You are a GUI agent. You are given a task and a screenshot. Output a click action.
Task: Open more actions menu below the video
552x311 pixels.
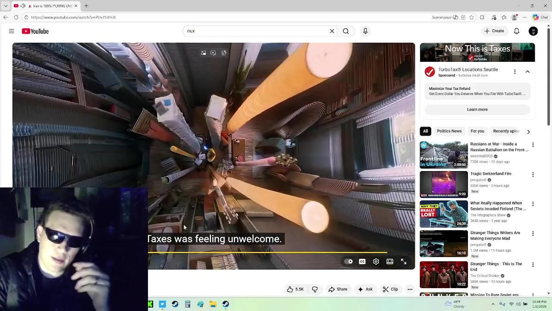click(x=410, y=289)
